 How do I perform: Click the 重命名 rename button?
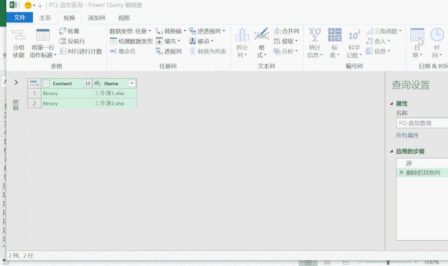pyautogui.click(x=122, y=52)
